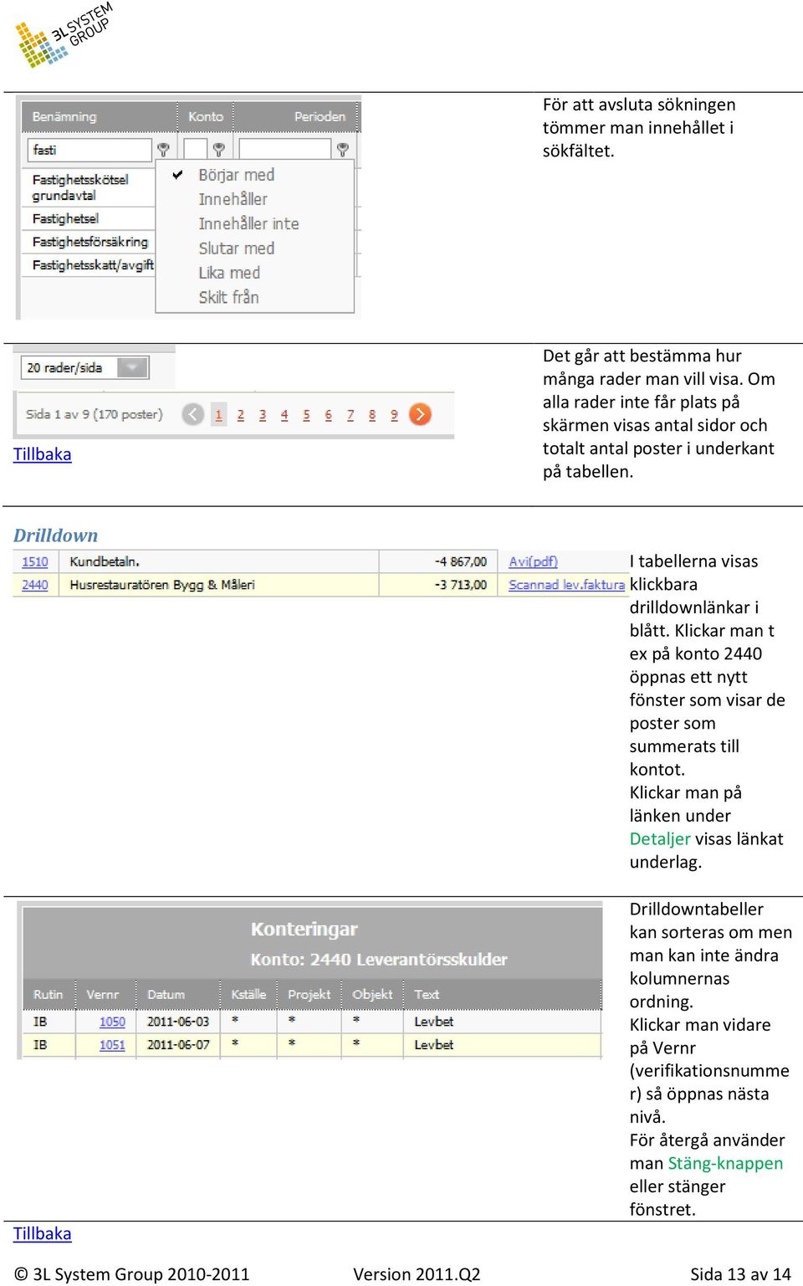Click the amount '-3 713,00'
Viewport: 803px width, 1286px height.
(461, 585)
